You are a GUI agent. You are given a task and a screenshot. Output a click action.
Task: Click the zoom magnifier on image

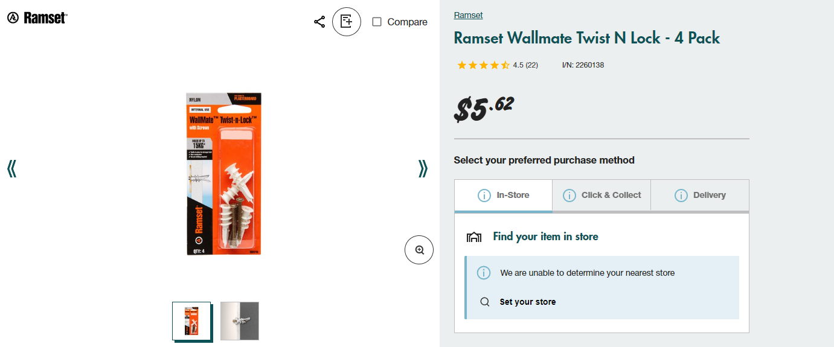click(419, 250)
